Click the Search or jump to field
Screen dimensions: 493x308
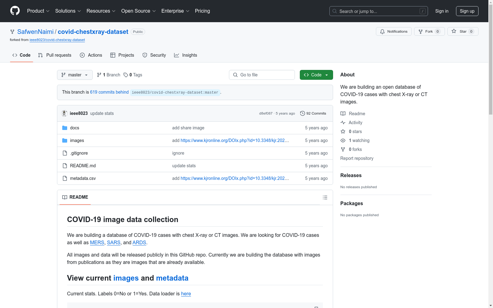tap(379, 11)
